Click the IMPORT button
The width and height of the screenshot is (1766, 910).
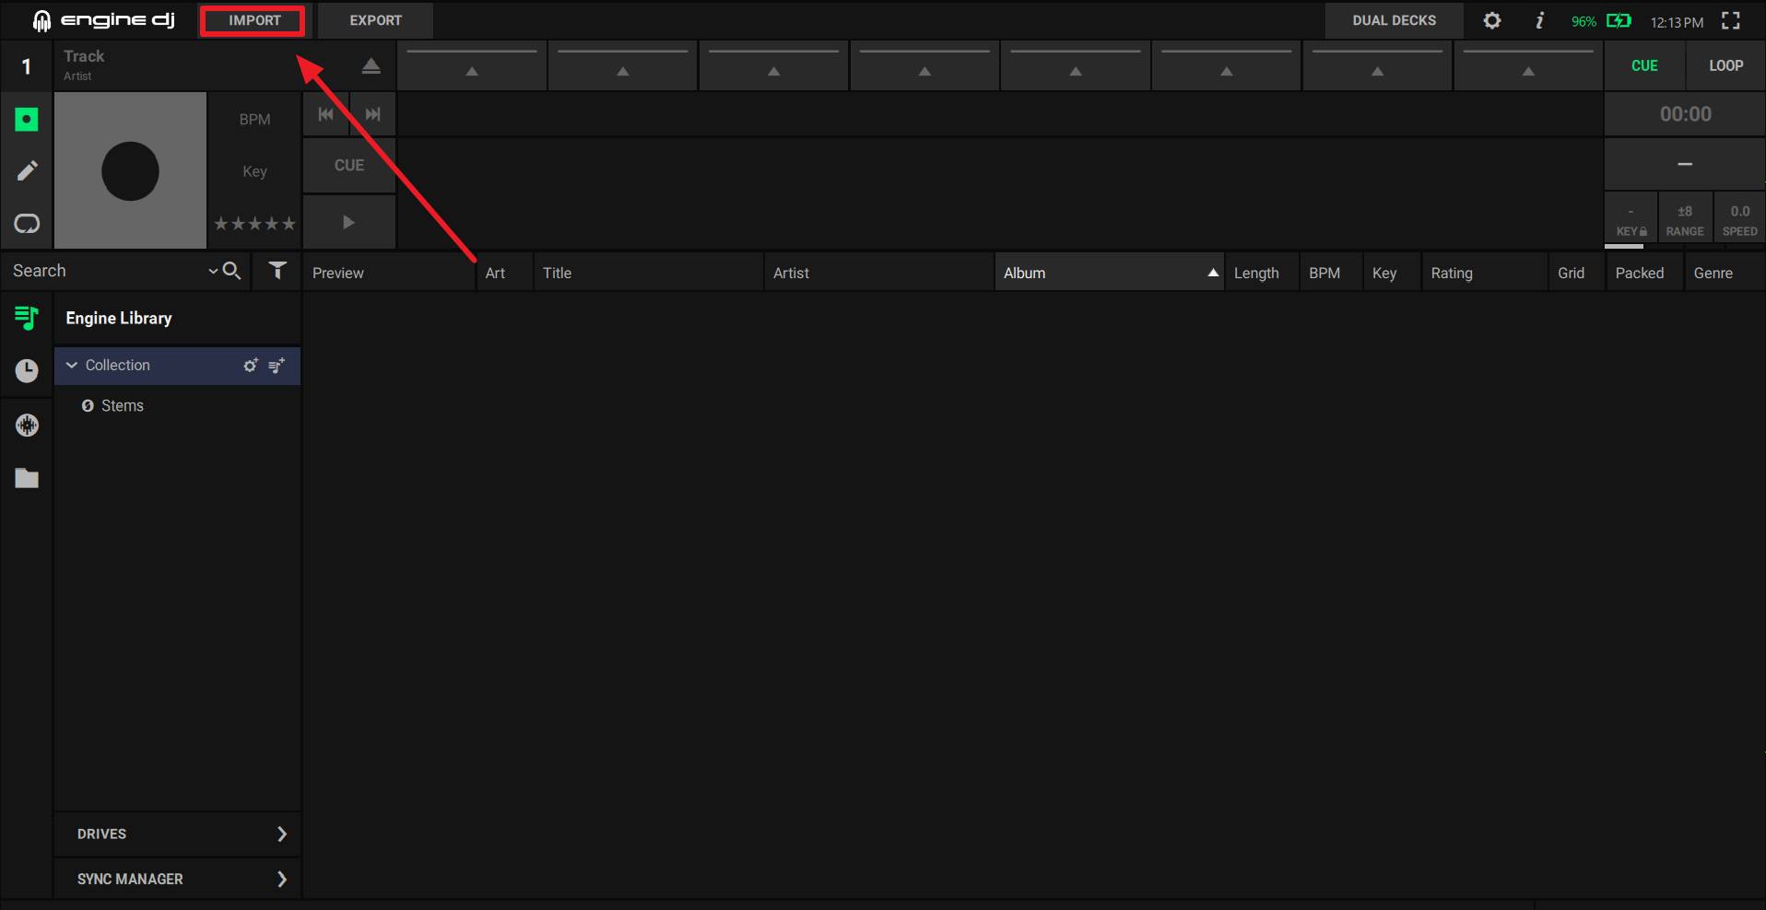[x=253, y=20]
